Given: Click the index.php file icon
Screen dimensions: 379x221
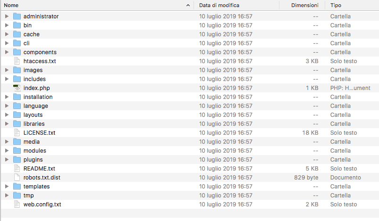Looking at the screenshot, I should 17,88.
